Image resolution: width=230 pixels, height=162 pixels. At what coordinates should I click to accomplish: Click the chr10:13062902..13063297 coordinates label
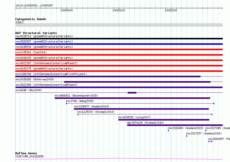pyautogui.click(x=34, y=6)
